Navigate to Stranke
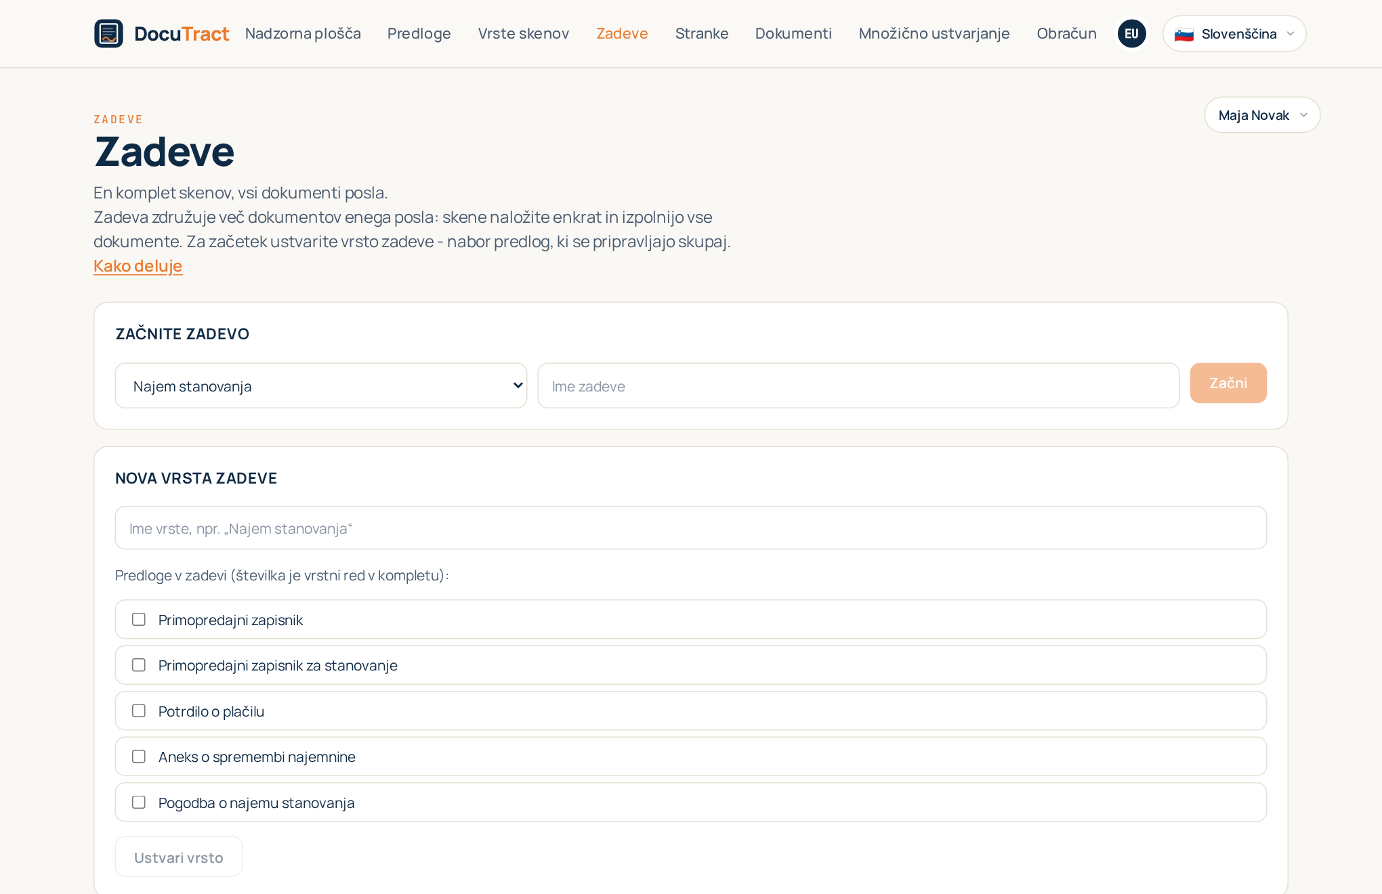1382x894 pixels. pyautogui.click(x=701, y=33)
